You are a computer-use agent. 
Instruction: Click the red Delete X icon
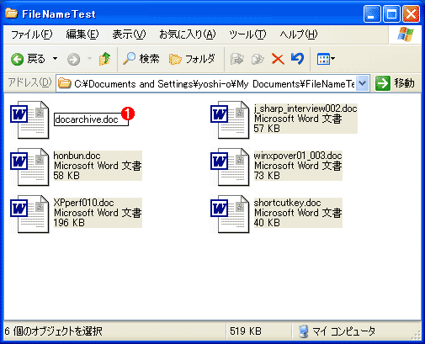278,59
